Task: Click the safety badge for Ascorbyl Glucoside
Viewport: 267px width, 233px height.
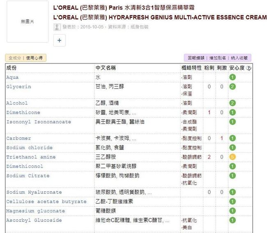Action: [x=232, y=220]
